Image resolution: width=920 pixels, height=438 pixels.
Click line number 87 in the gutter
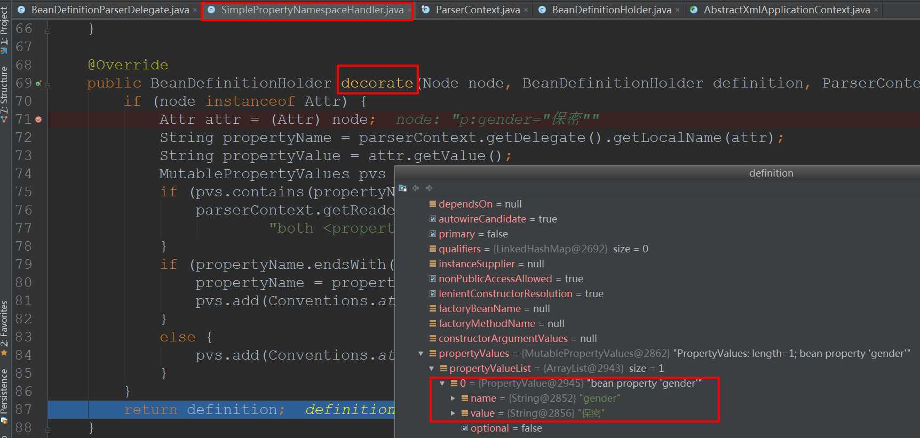(x=24, y=410)
